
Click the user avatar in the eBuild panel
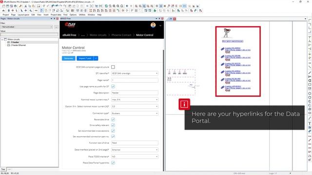(x=153, y=25)
